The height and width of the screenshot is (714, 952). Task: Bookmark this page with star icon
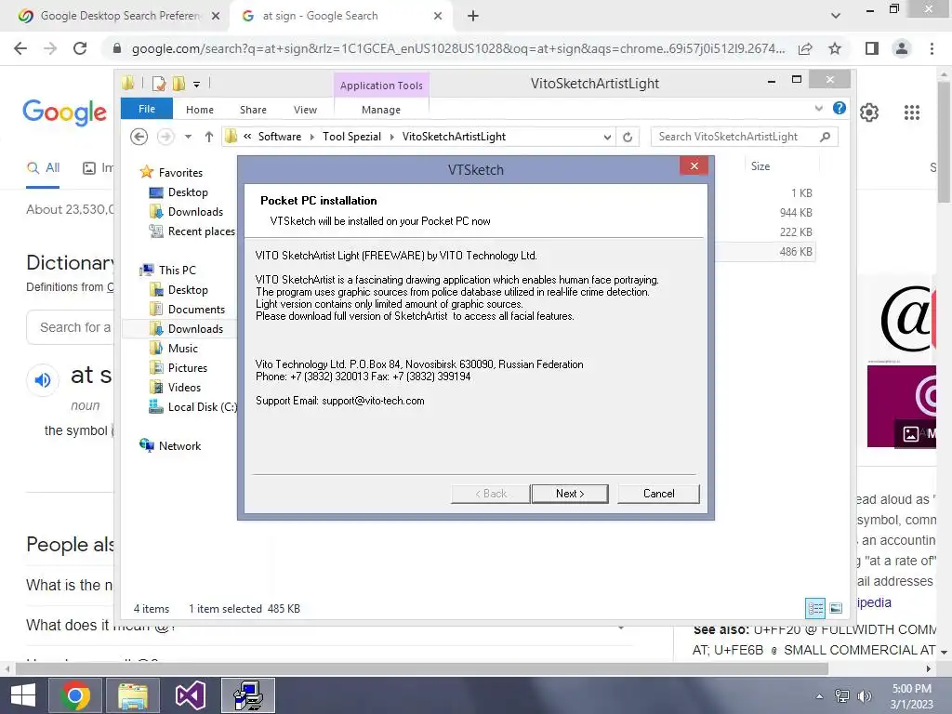[x=835, y=48]
